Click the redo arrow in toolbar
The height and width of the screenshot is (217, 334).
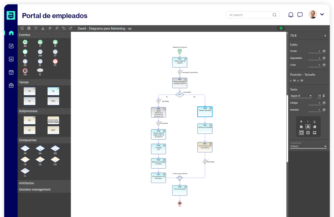[x=71, y=28]
